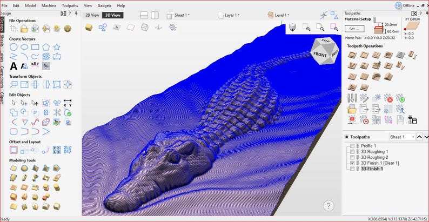Click the Create shape dome modeling tool

(24, 168)
